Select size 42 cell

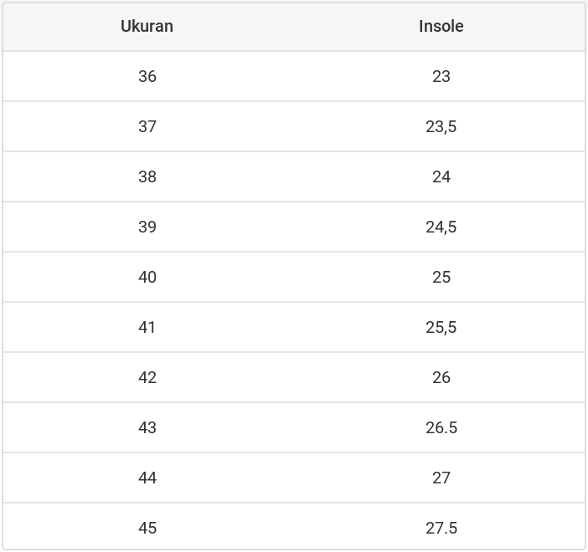click(x=147, y=377)
